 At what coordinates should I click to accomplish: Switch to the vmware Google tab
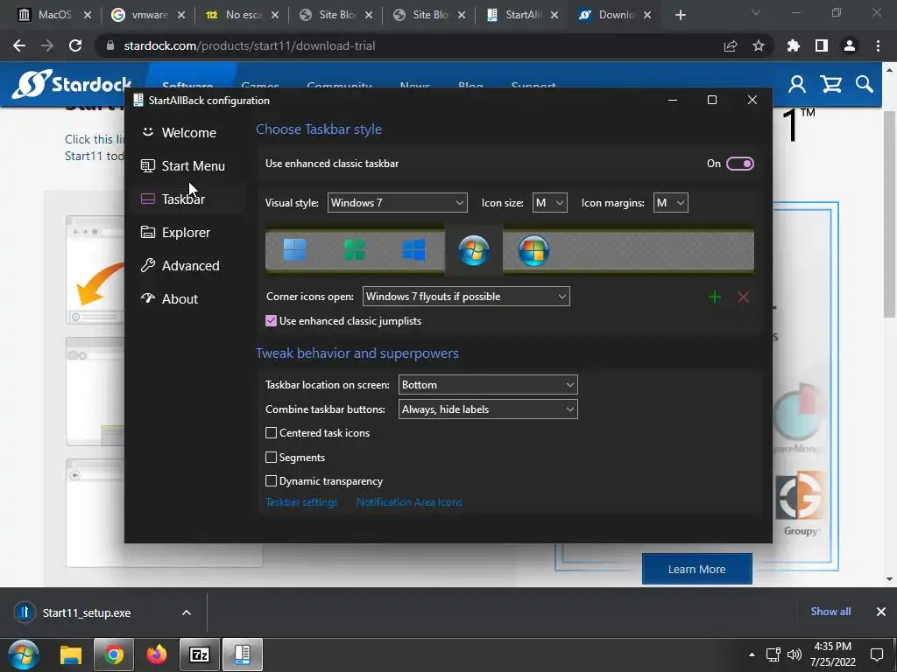(148, 15)
